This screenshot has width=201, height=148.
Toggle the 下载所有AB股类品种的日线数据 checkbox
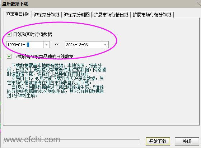click(9, 56)
